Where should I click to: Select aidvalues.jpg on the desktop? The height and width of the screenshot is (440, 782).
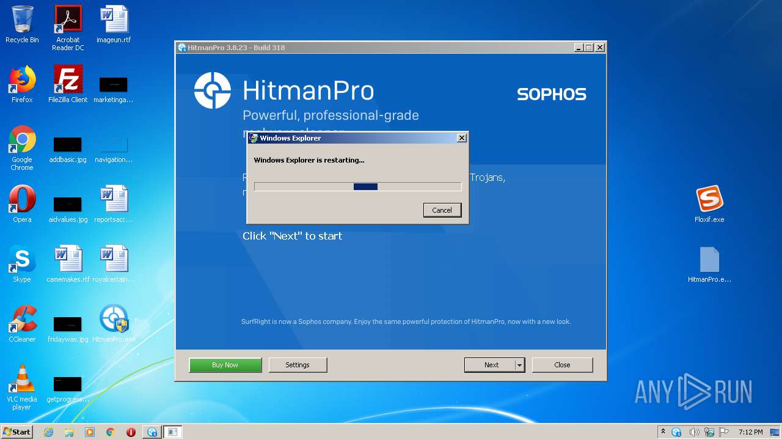[68, 209]
